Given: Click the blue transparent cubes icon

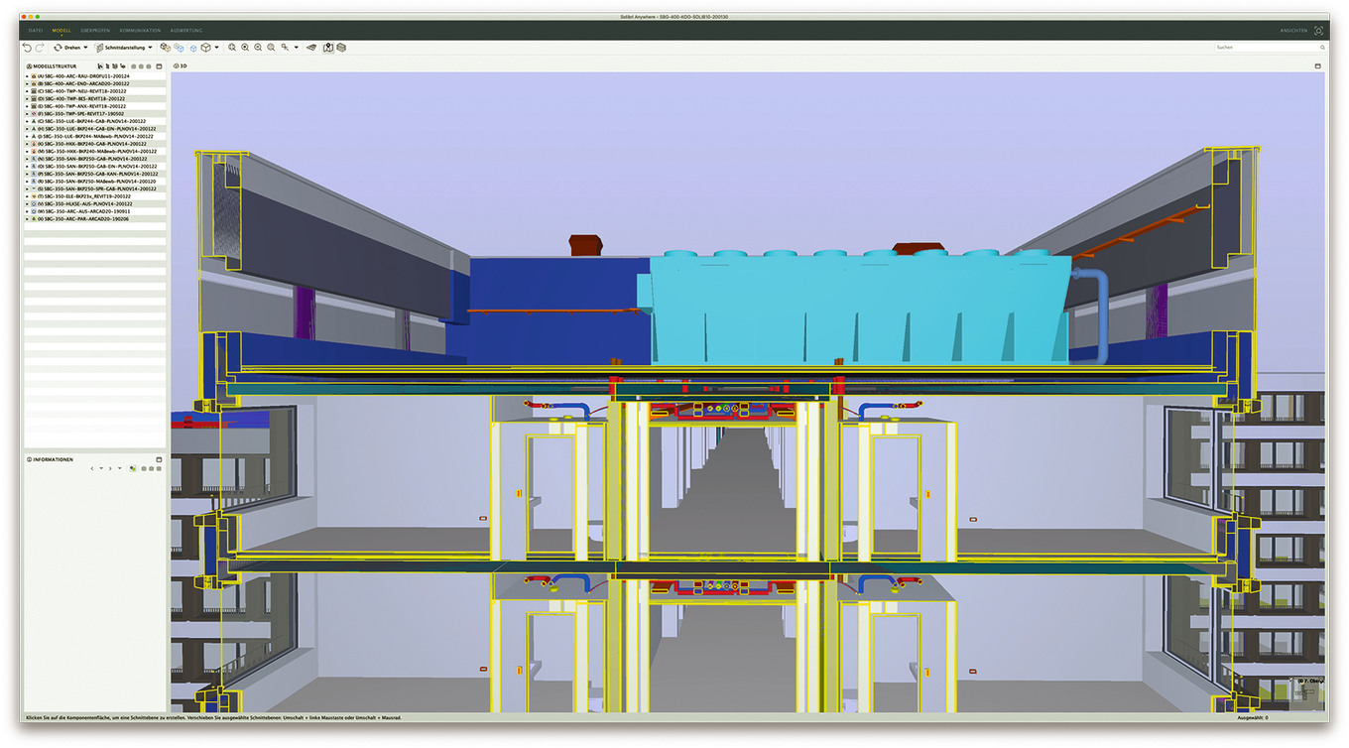Looking at the screenshot, I should click(179, 48).
